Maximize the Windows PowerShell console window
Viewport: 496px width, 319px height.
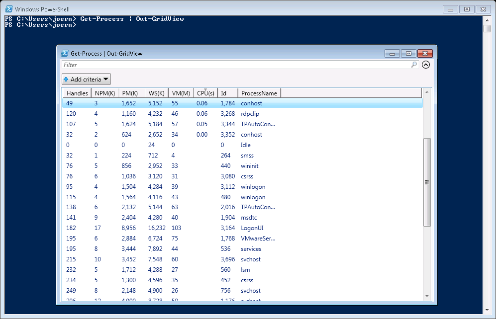tap(467, 9)
